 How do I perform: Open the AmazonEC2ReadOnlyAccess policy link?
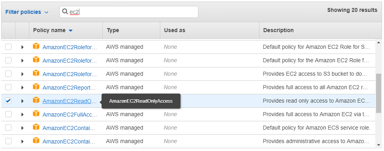[69, 101]
